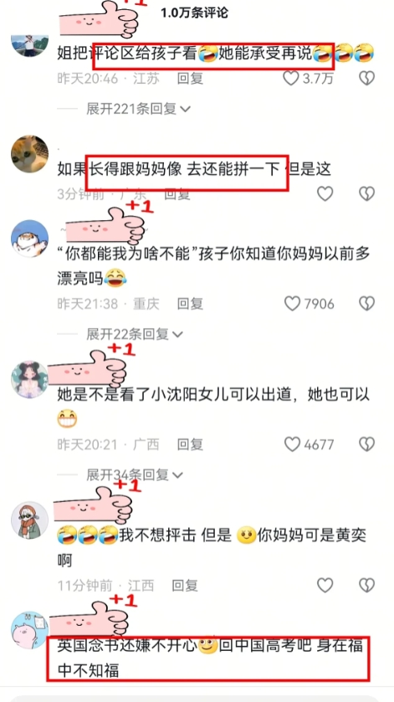Like the Guangxi comment with 4677 likes
394x702 pixels.
pos(293,443)
